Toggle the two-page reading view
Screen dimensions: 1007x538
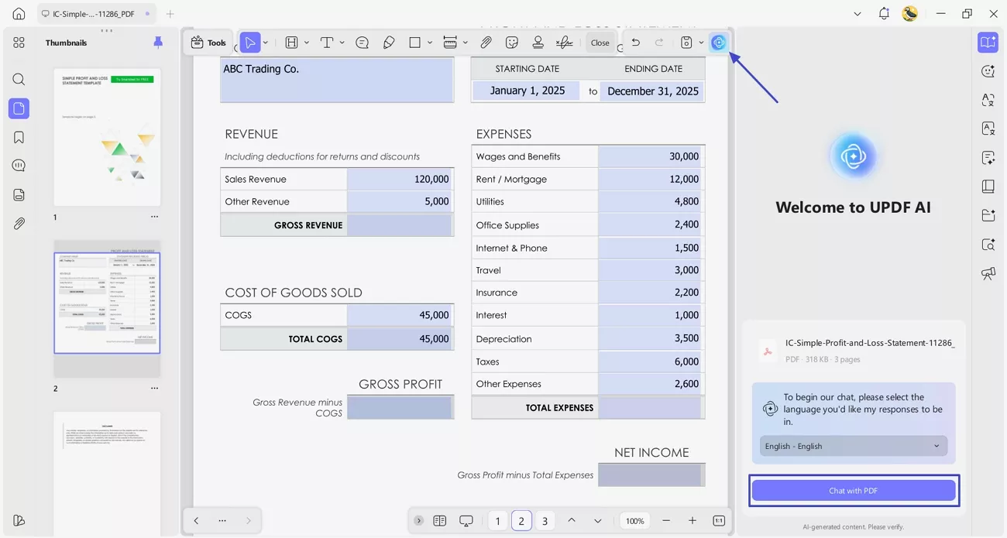(440, 521)
